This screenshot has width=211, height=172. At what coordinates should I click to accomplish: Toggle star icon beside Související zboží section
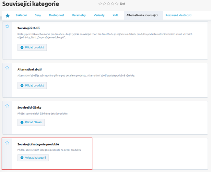click(x=7, y=27)
